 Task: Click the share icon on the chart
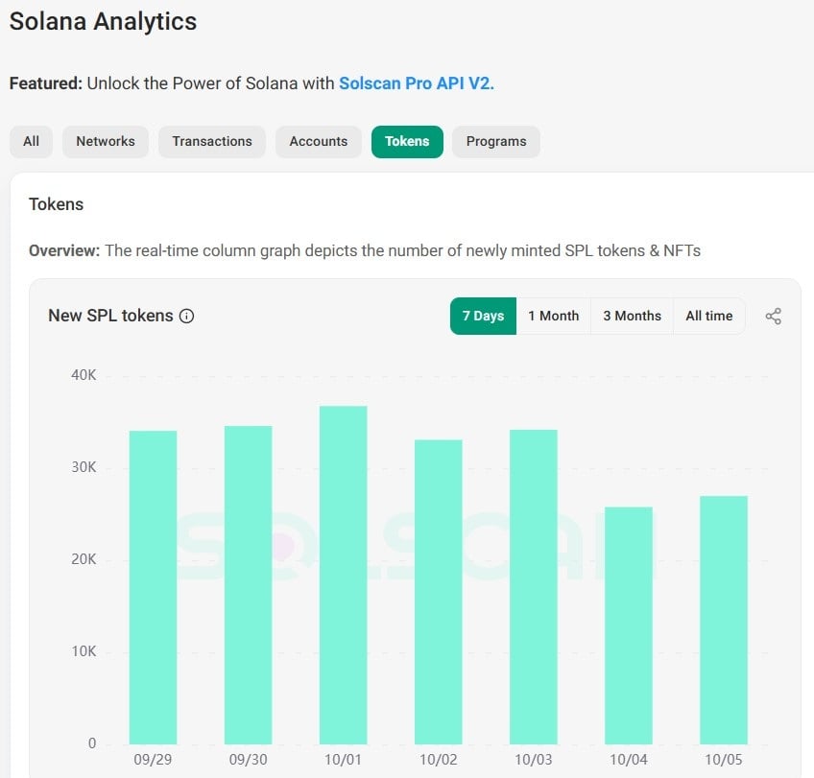(x=773, y=317)
